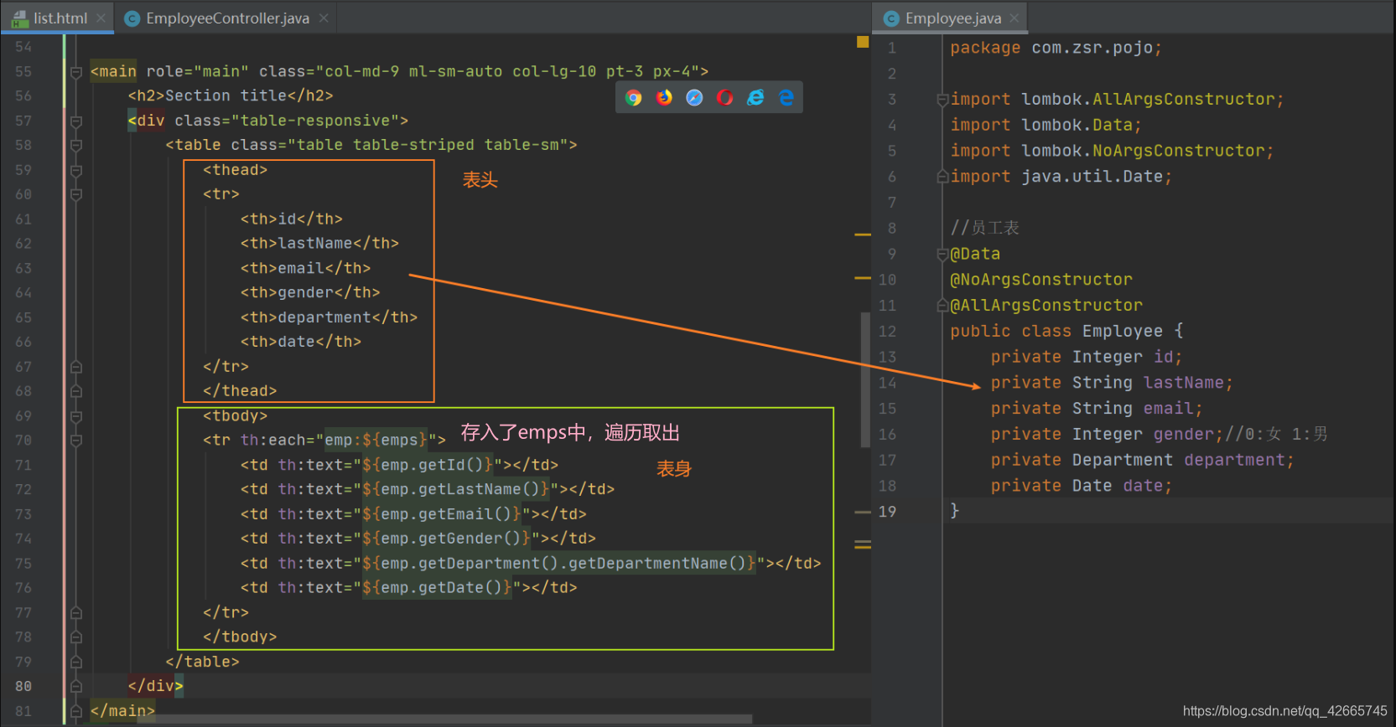Collapse the table fold at line 58

coord(76,146)
